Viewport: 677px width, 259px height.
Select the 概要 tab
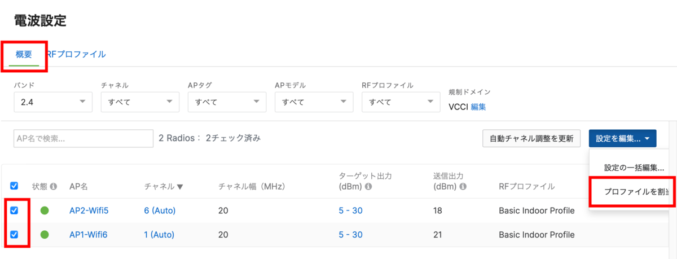(x=24, y=55)
